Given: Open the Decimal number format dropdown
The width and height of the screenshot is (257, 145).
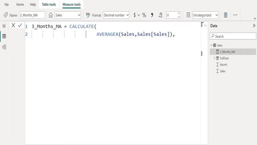Looking at the screenshot, I should tap(116, 15).
